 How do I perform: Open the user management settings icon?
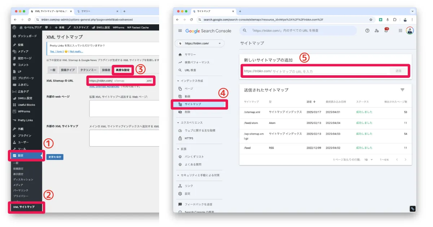tap(377, 31)
